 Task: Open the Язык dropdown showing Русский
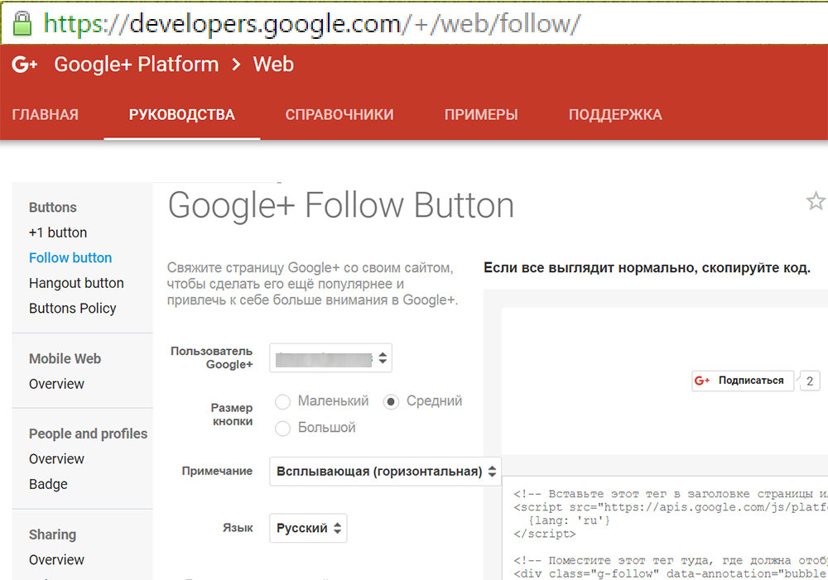click(307, 528)
